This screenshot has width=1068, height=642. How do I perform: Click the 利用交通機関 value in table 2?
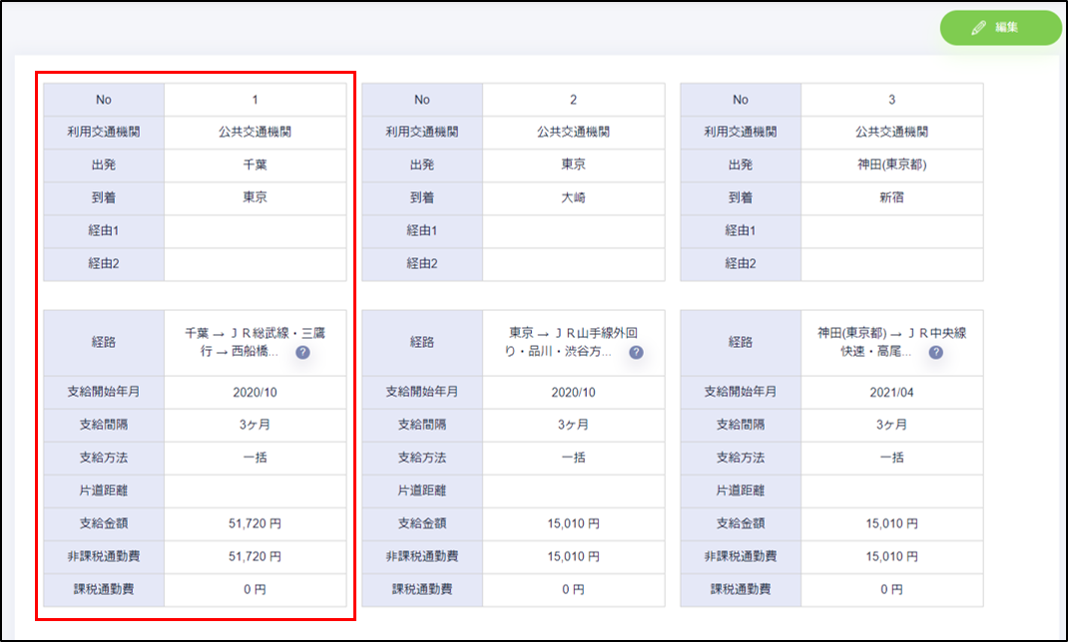[x=573, y=132]
